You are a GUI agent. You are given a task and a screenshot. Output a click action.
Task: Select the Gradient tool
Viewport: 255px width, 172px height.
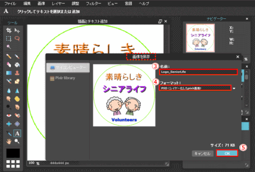click(x=9, y=73)
